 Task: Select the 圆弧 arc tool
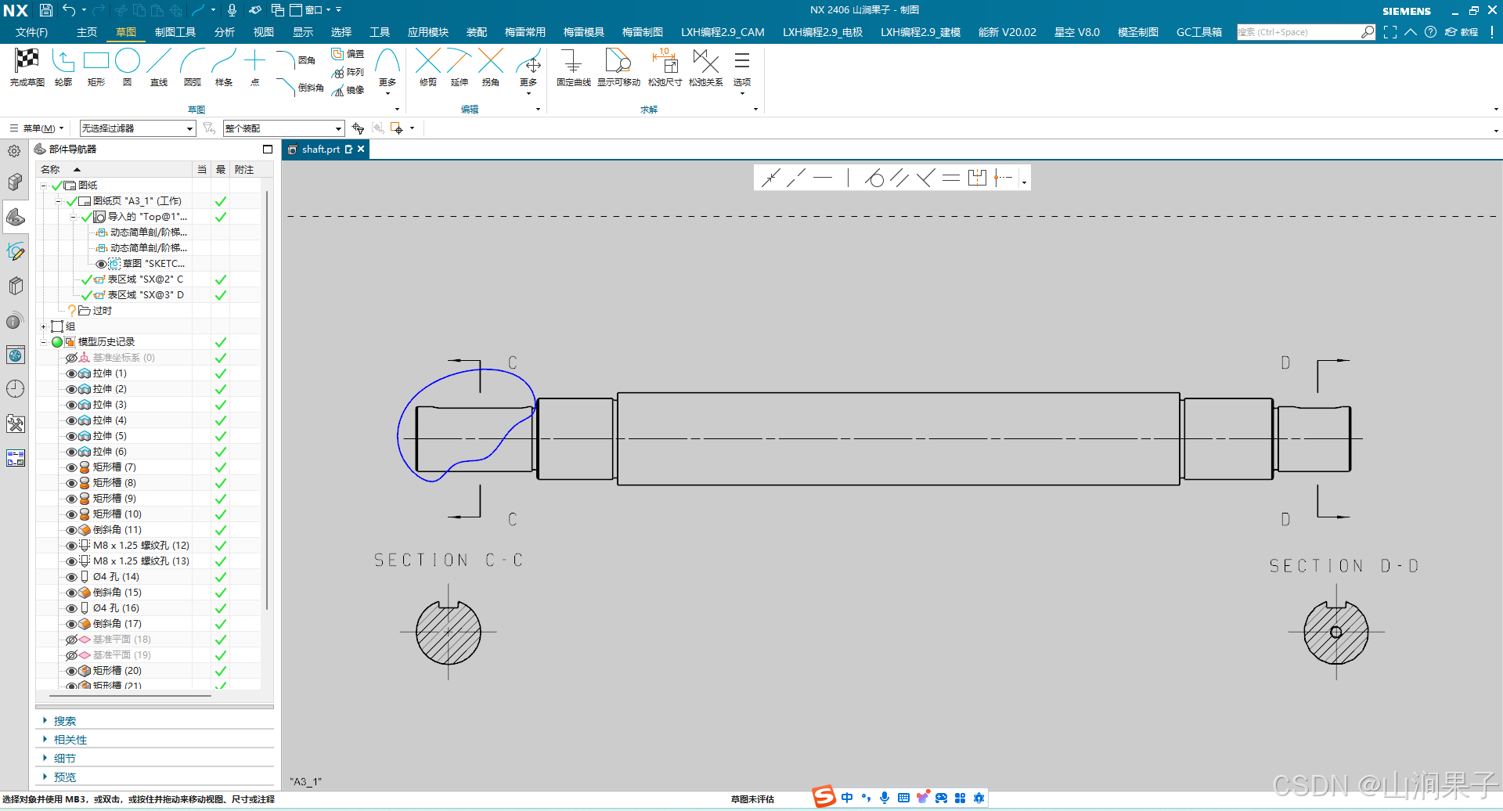click(x=193, y=67)
